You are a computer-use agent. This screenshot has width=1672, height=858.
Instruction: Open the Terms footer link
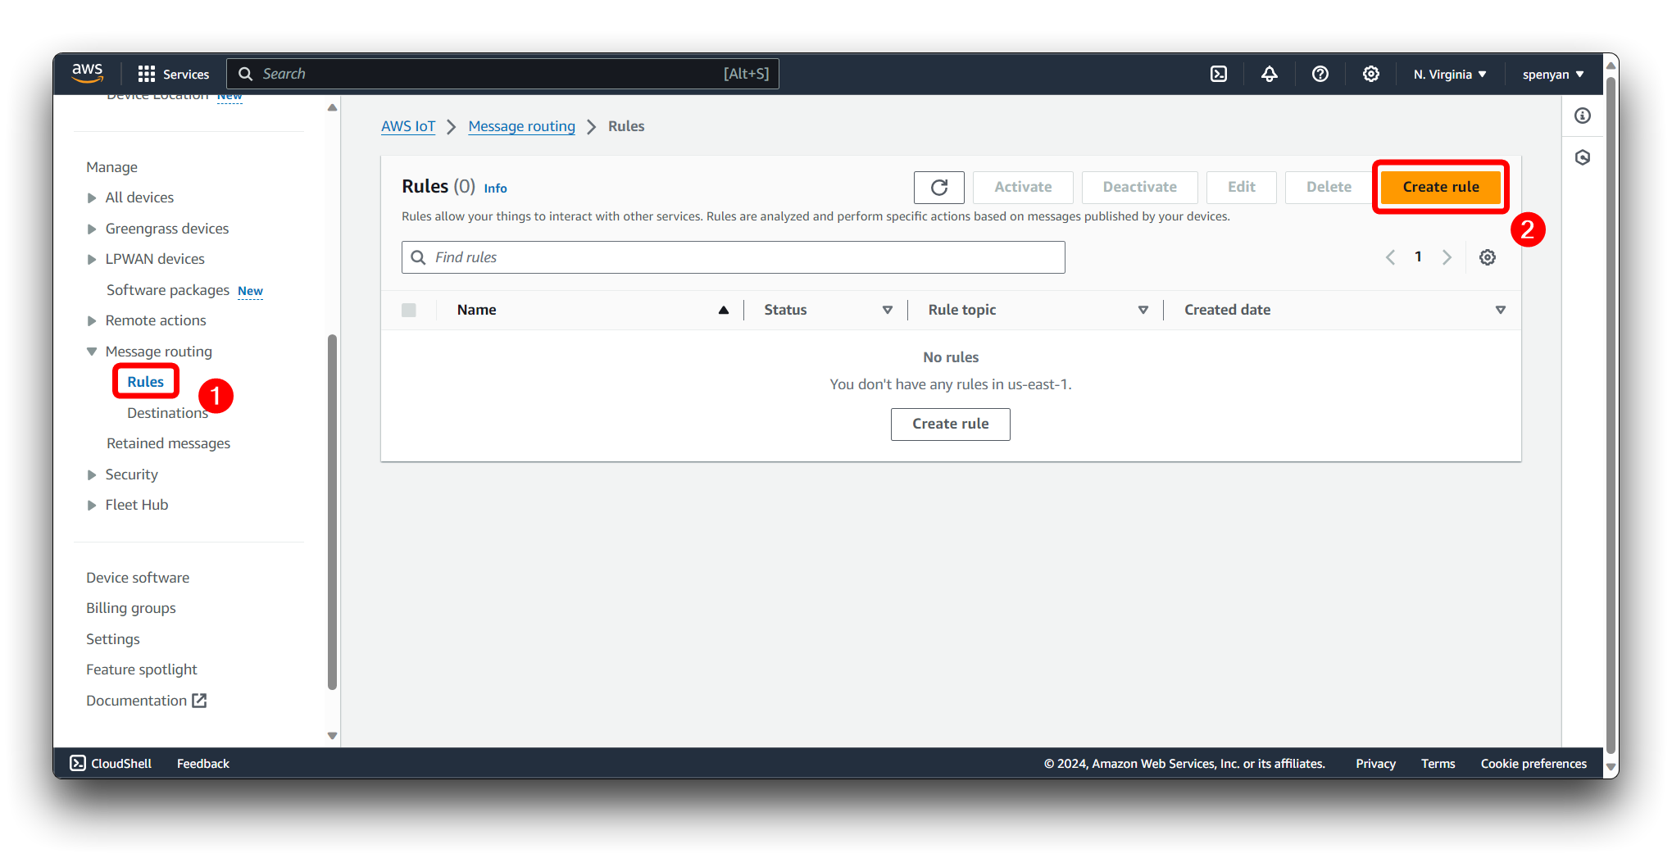1438,764
